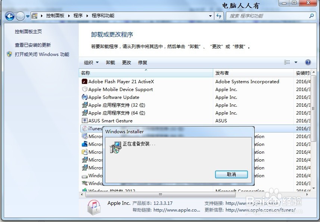This screenshot has height=222, width=320.
Task: Open 控制面板主页 link
Action: [28, 32]
